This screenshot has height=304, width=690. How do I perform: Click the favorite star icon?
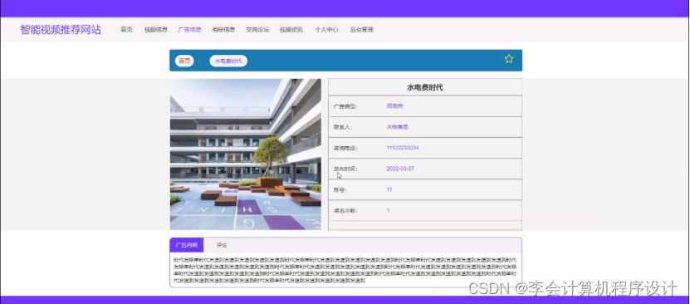point(509,58)
